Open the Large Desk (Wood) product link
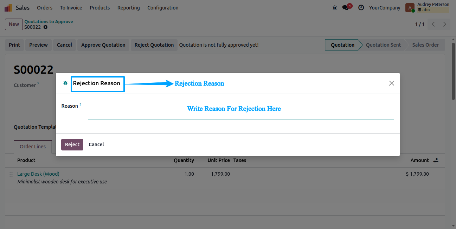The image size is (456, 229). (x=38, y=174)
